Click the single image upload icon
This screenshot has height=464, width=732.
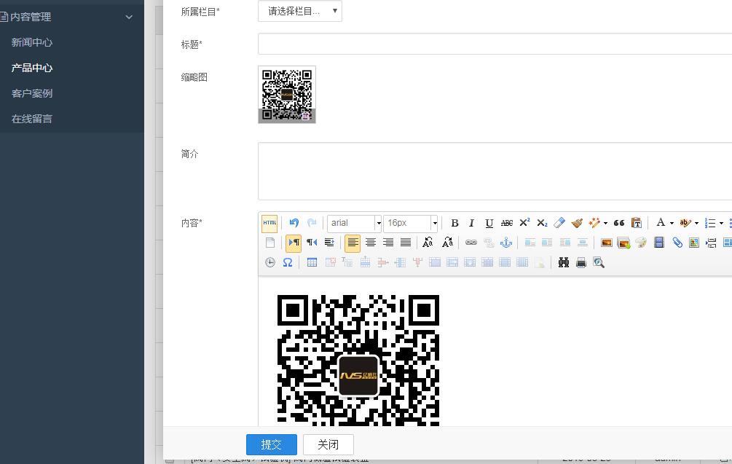click(607, 243)
